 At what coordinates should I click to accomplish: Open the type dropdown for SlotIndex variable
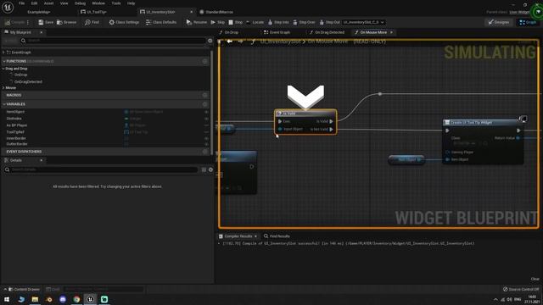coord(133,119)
